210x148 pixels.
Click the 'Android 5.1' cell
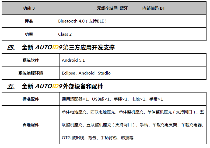tap(133, 60)
